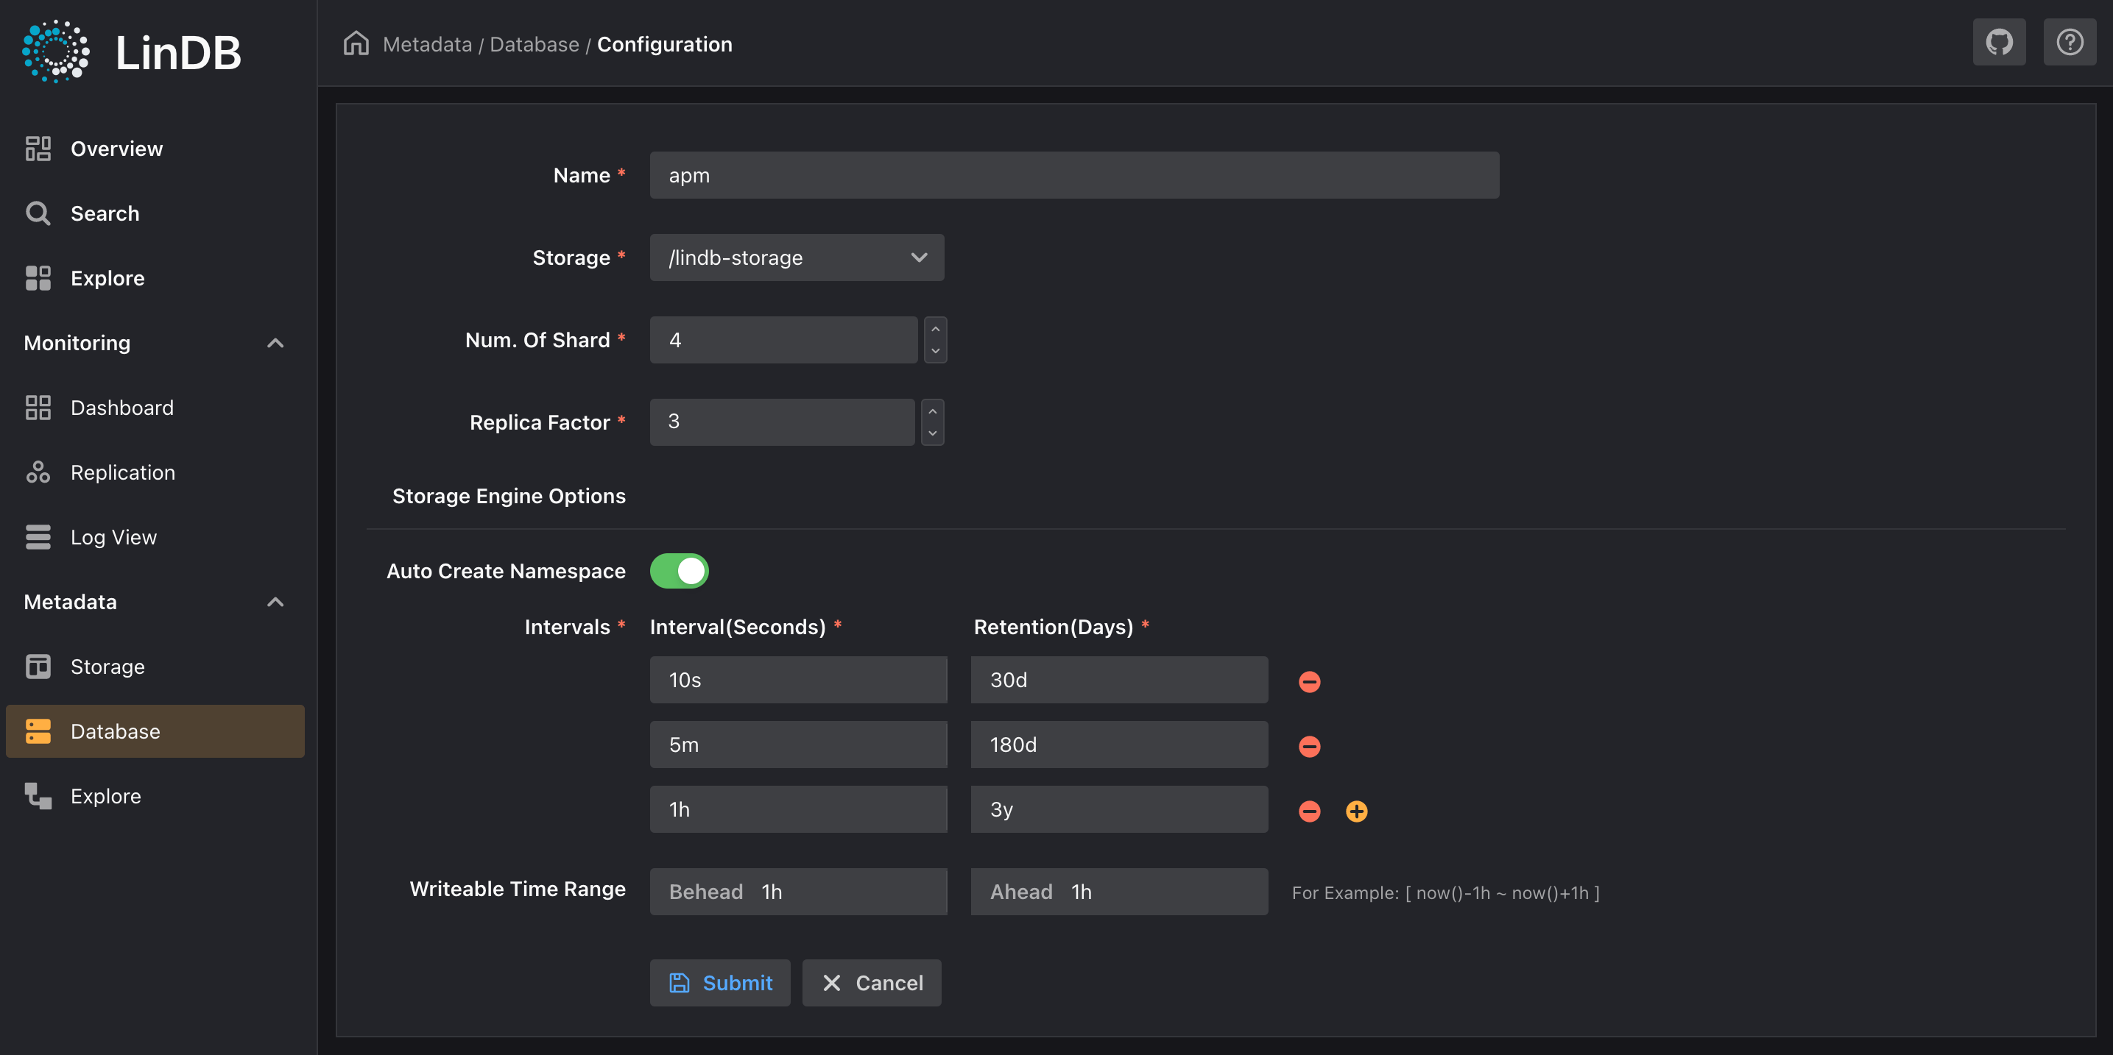Click the Dashboard grid icon
2113x1055 pixels.
point(38,408)
